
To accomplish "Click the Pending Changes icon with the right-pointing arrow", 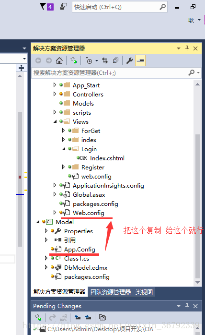I will pyautogui.click(x=88, y=318).
